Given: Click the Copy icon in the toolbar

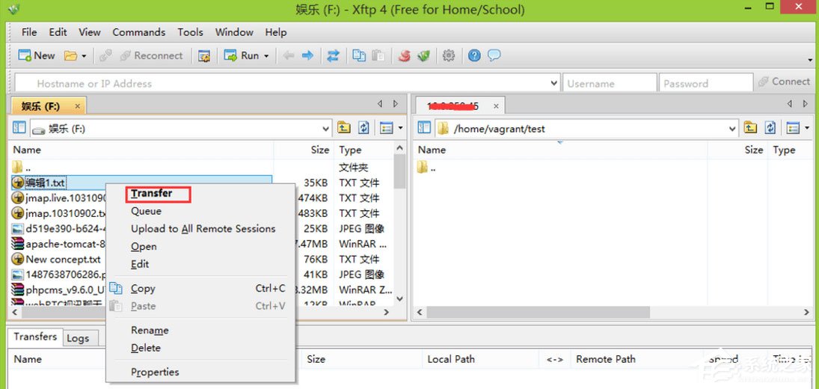Looking at the screenshot, I should [x=359, y=55].
